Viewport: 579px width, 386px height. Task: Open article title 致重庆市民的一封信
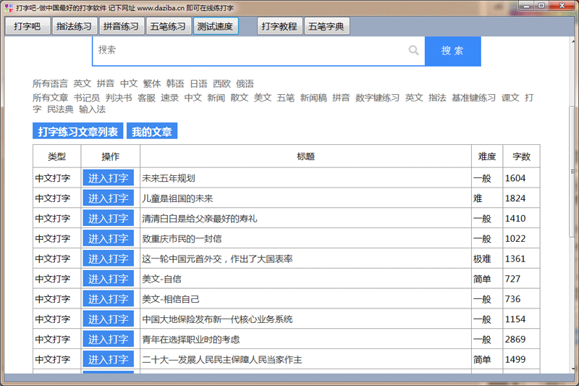[x=182, y=239]
